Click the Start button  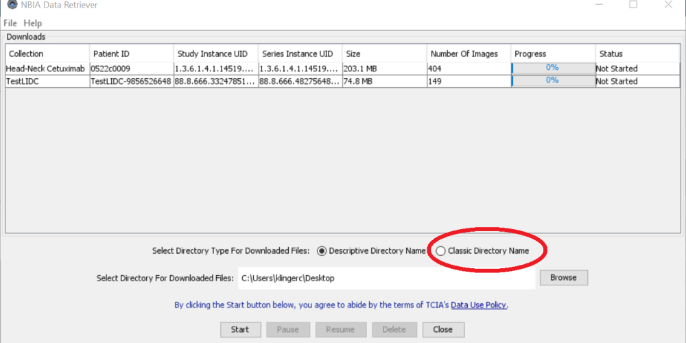point(240,329)
